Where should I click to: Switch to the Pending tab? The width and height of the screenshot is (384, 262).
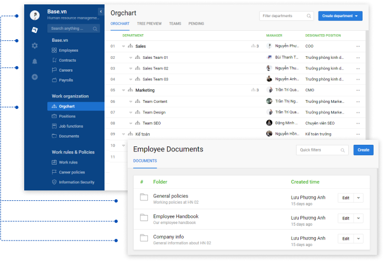point(196,24)
